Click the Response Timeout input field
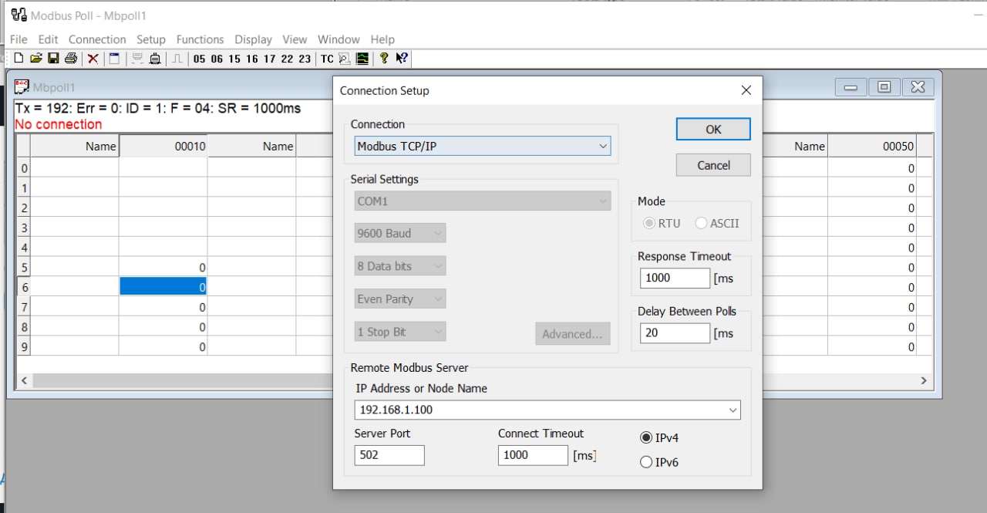This screenshot has width=987, height=513. click(x=675, y=278)
